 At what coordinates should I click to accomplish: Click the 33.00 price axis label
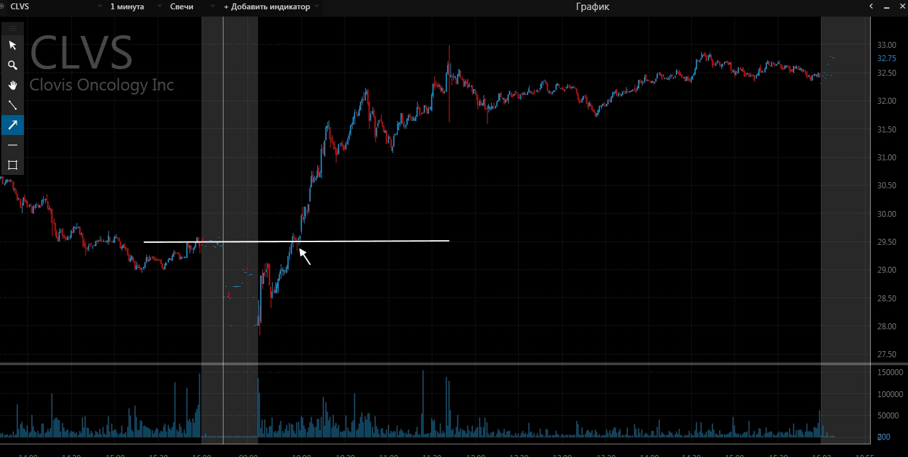point(887,45)
